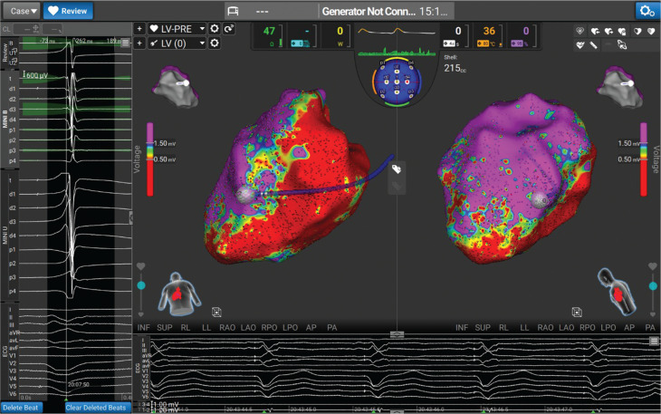
Task: Click the bed icon in top bar
Action: tap(233, 12)
